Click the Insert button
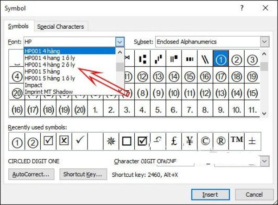The height and width of the screenshot is (205, 278). (x=210, y=194)
